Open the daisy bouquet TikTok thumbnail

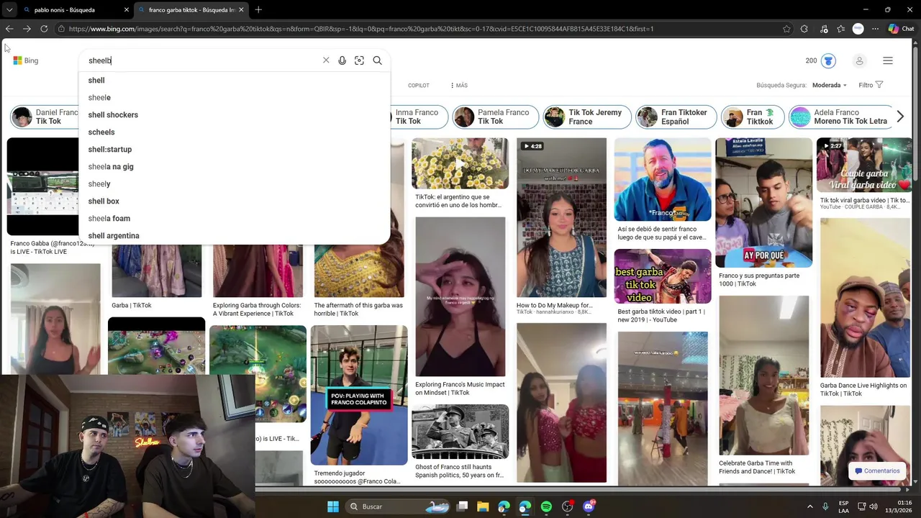pyautogui.click(x=460, y=163)
